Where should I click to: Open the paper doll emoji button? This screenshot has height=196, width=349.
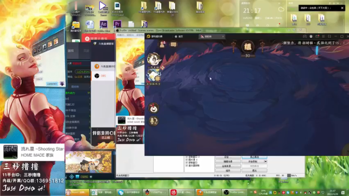coord(154,108)
